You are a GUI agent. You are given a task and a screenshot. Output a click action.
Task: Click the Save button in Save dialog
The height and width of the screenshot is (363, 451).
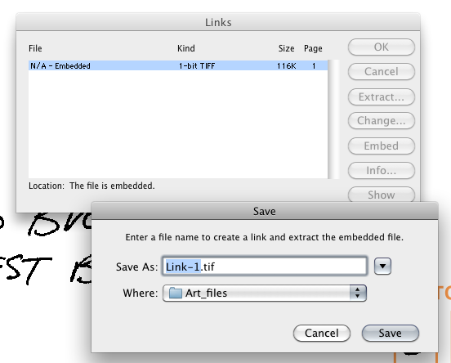click(x=391, y=333)
